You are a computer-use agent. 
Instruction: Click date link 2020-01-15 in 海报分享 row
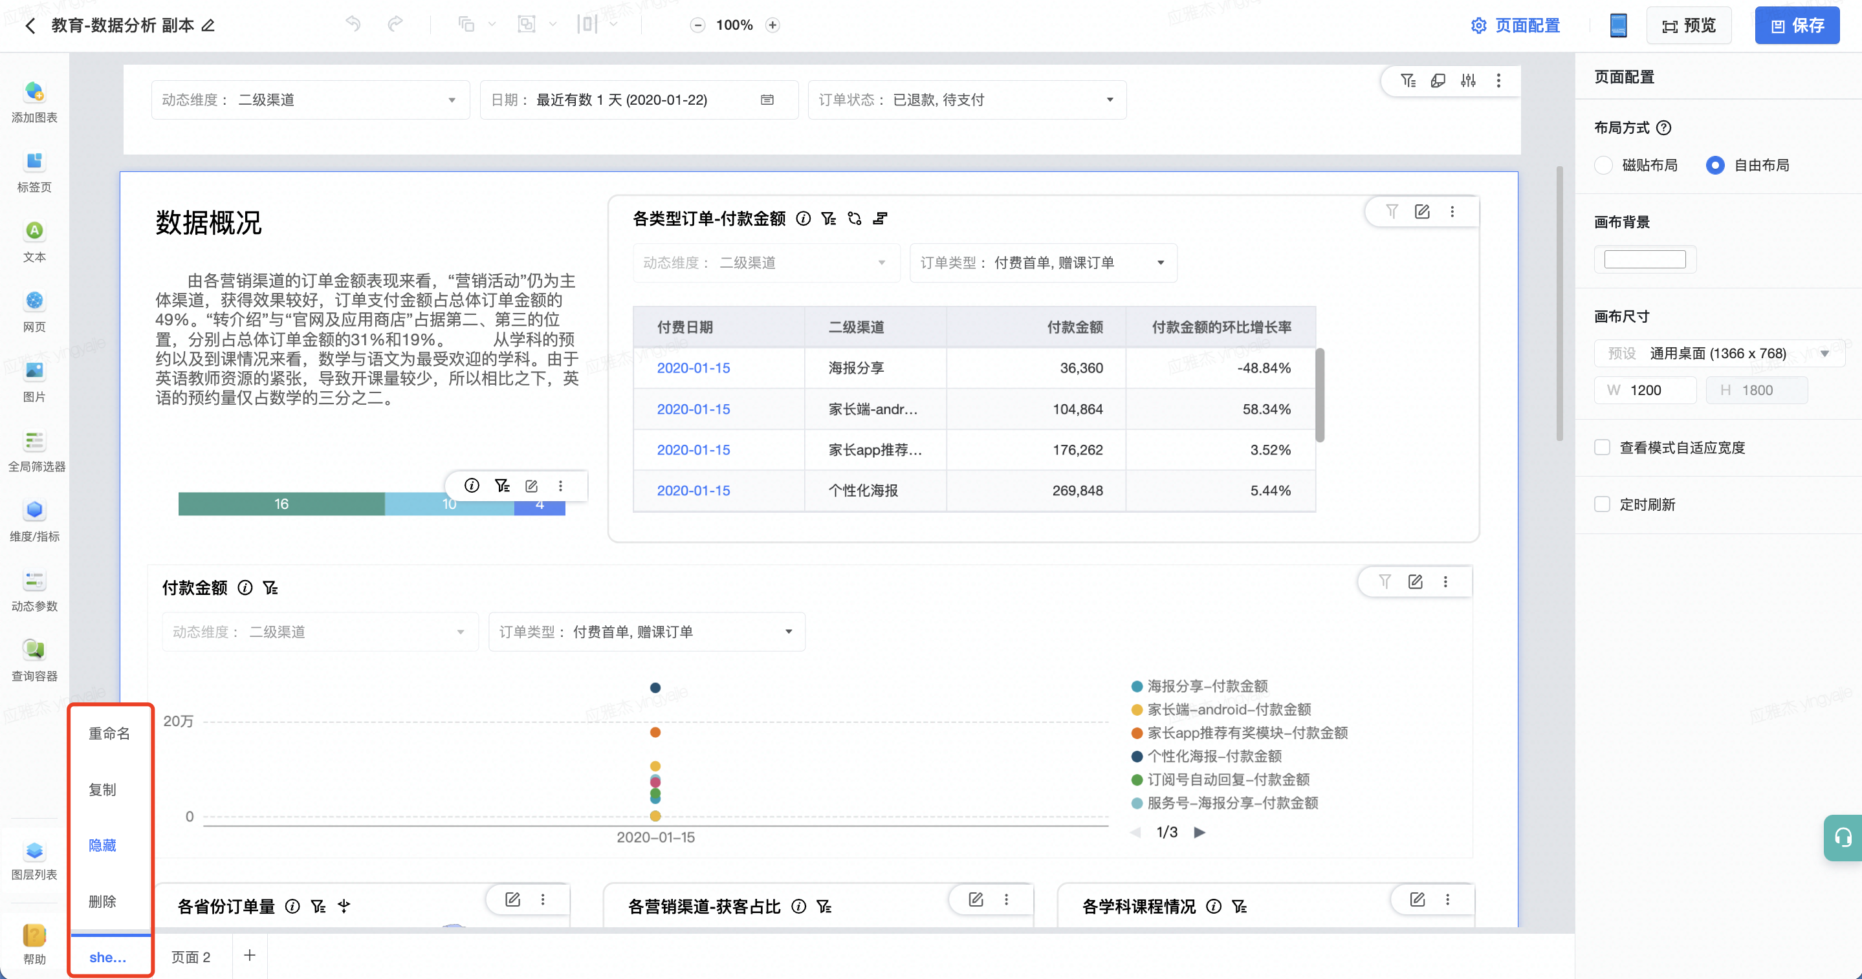tap(693, 368)
